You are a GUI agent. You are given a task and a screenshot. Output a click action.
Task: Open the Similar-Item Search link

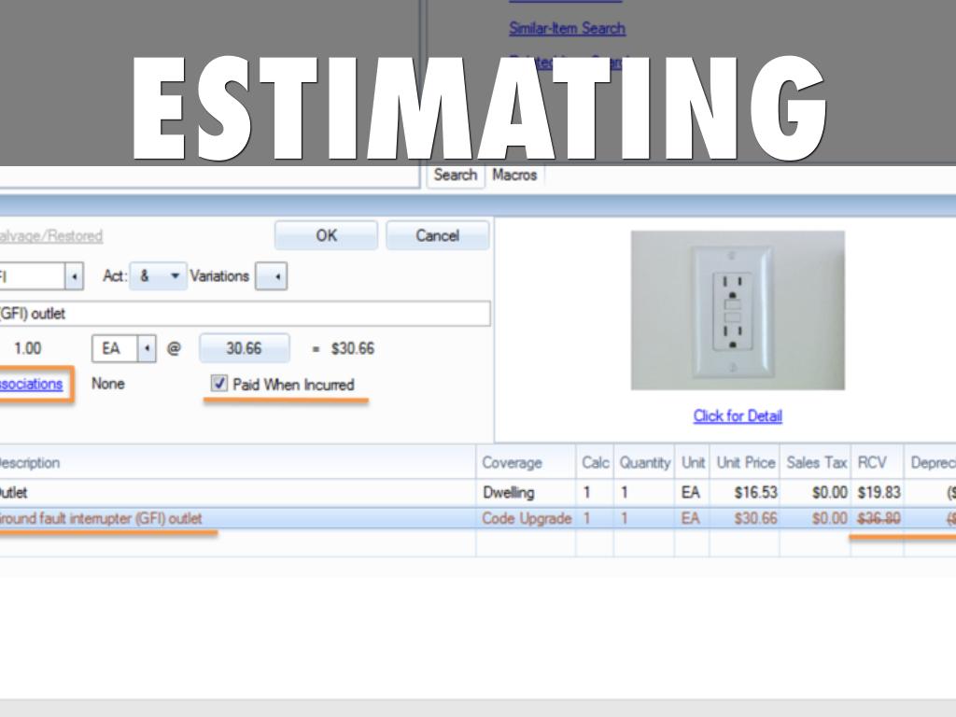click(567, 29)
